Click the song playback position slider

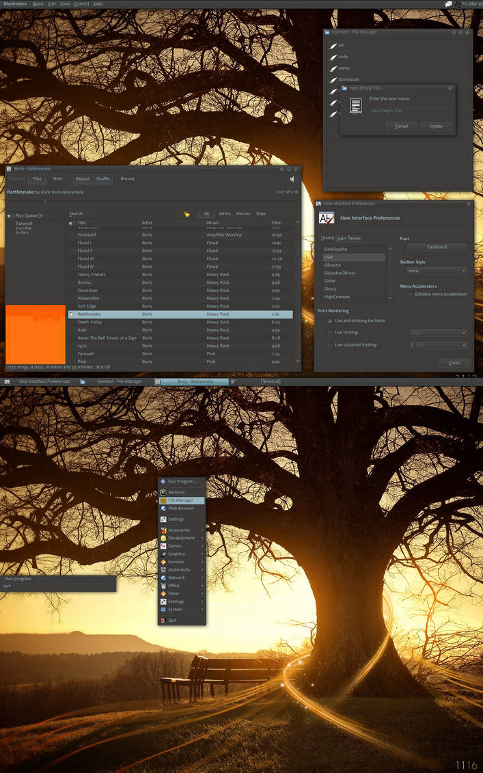pyautogui.click(x=152, y=201)
